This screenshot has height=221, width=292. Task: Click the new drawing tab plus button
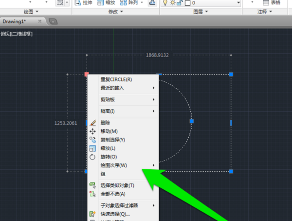point(53,21)
